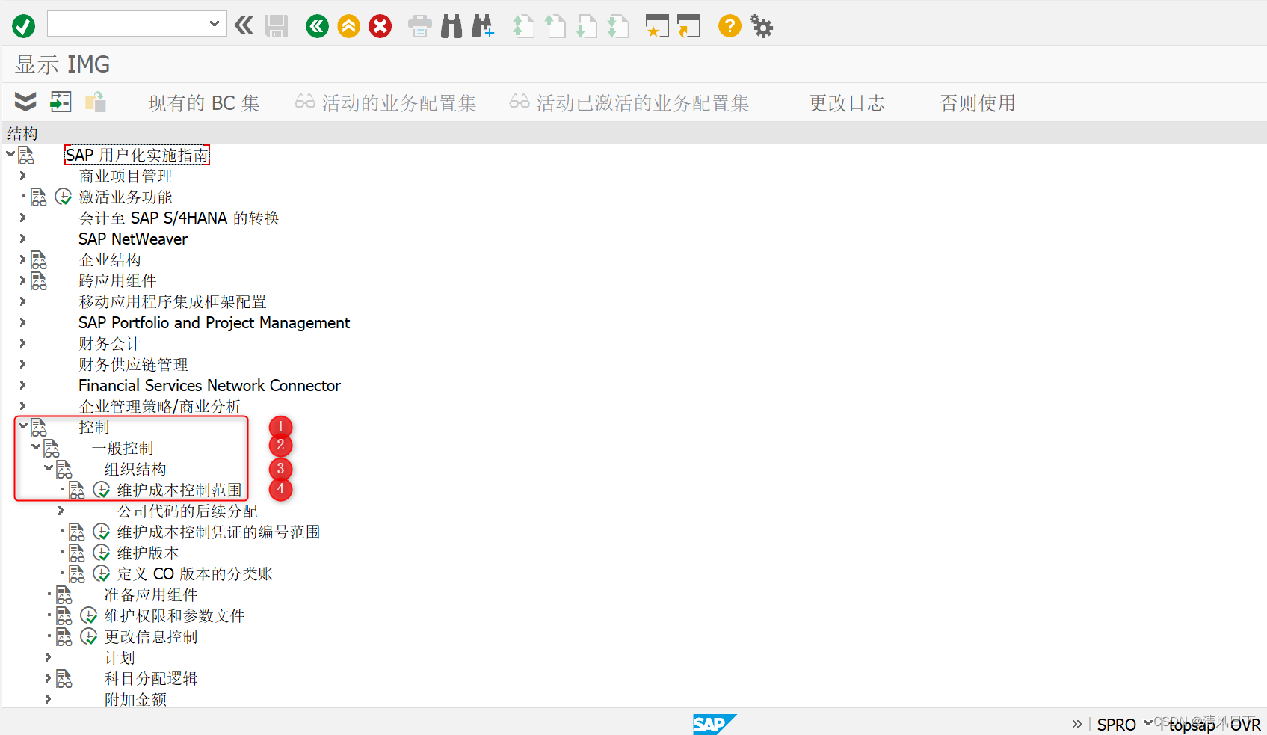Click the Print icon
This screenshot has width=1267, height=735.
coord(420,27)
